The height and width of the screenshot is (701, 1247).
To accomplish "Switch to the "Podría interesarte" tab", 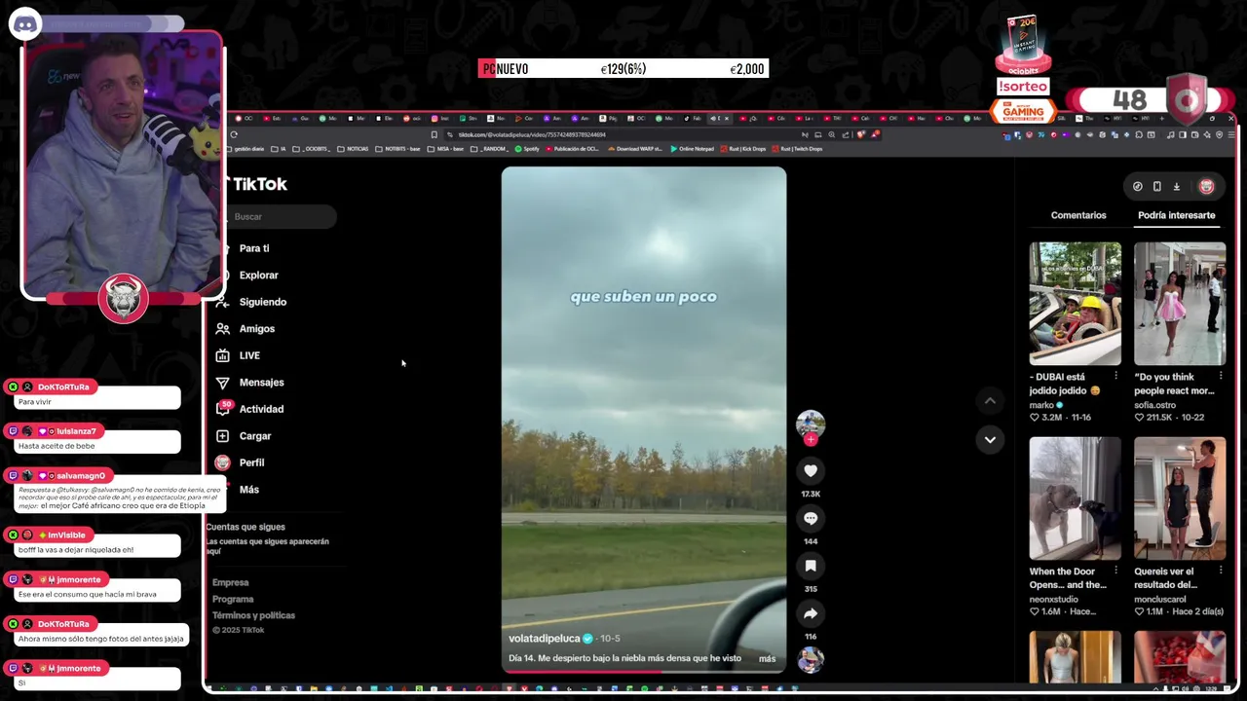I will coord(1176,215).
